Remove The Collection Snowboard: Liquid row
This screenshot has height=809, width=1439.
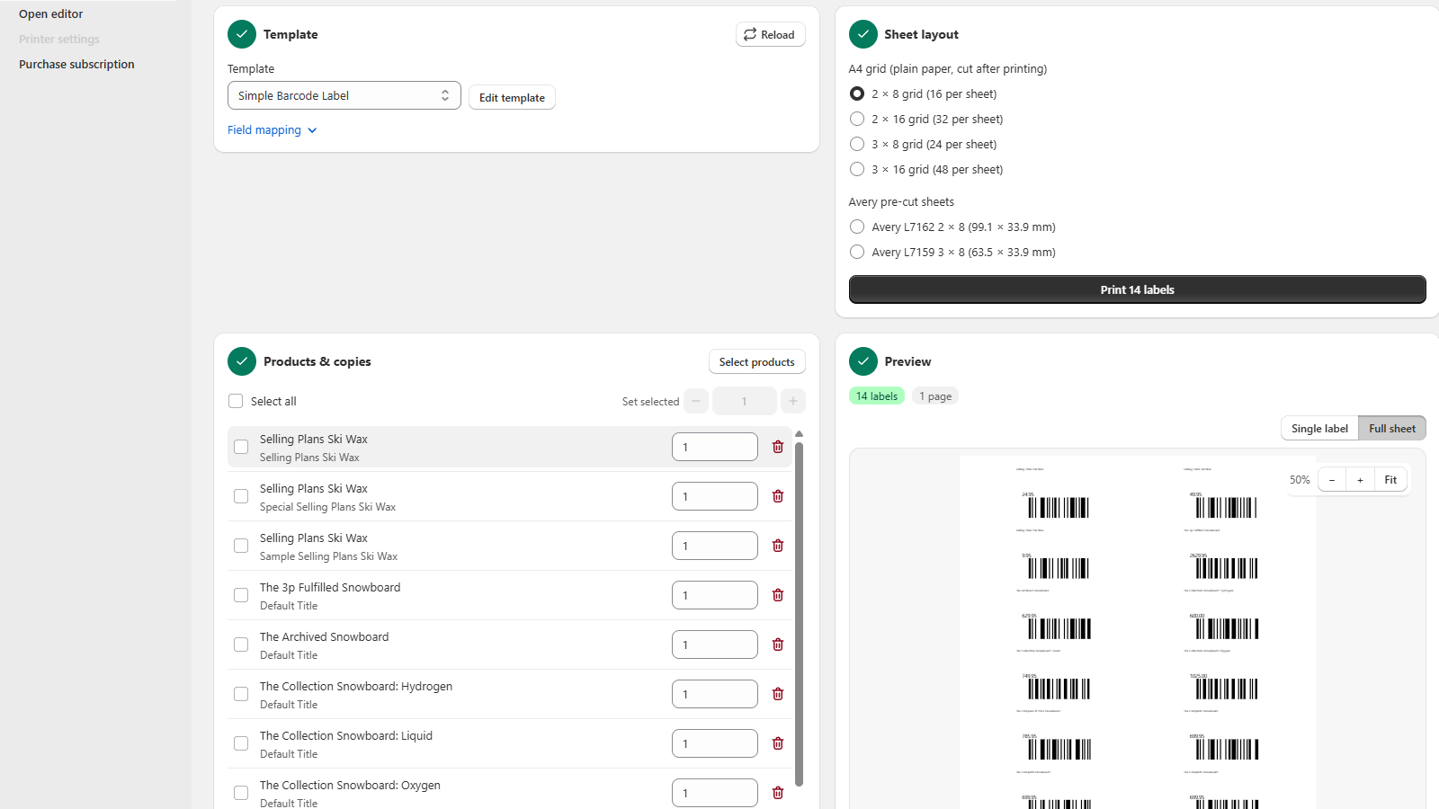(x=778, y=743)
